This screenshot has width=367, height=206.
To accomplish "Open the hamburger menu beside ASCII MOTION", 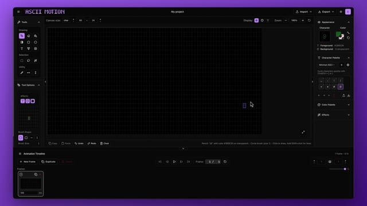I will (x=18, y=11).
